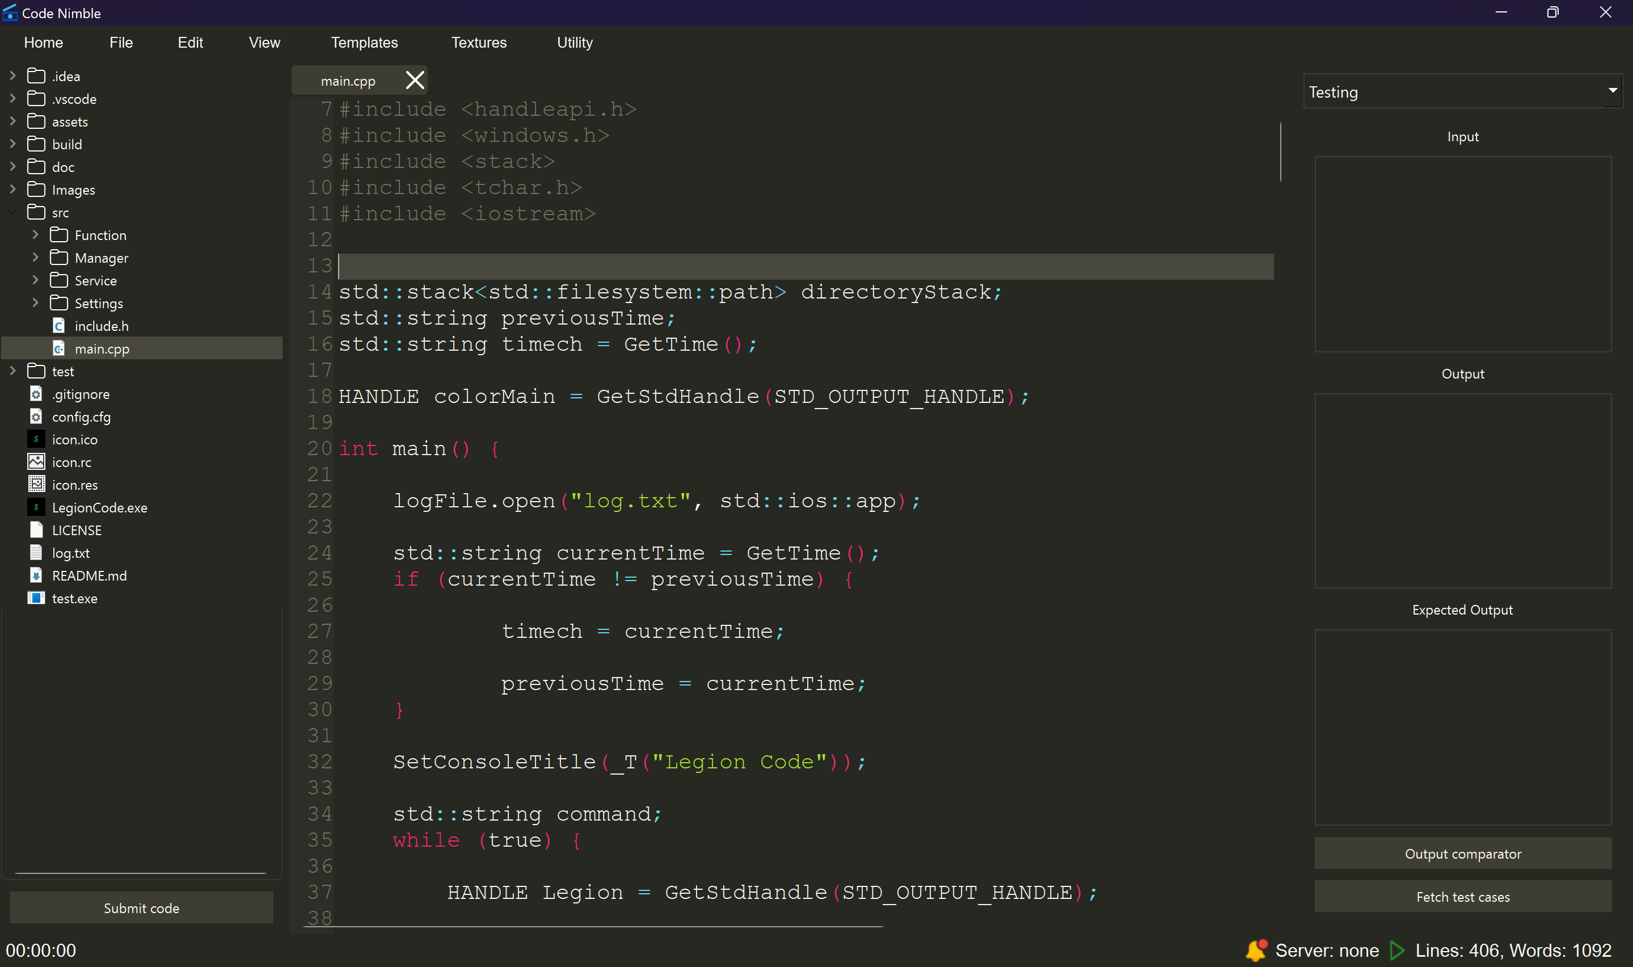Click the 00:00:00 timer in status bar
The width and height of the screenshot is (1633, 967).
click(41, 950)
